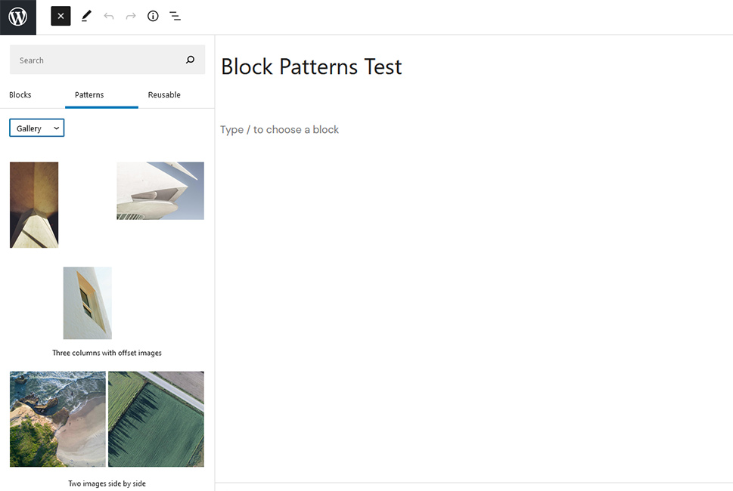Select the Patterns tab
733x491 pixels.
click(89, 94)
